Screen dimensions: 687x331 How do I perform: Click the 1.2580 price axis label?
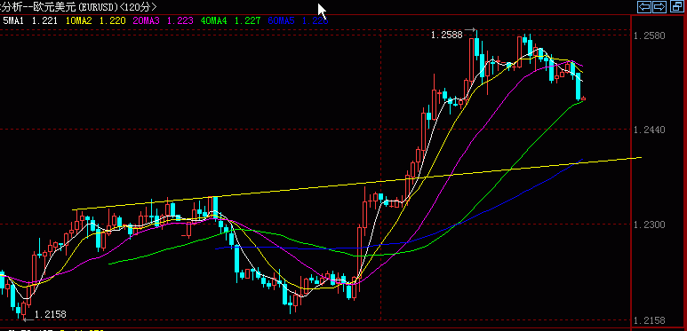click(x=650, y=35)
